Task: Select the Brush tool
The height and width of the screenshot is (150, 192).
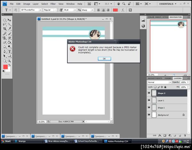Action: [x=9, y=34]
